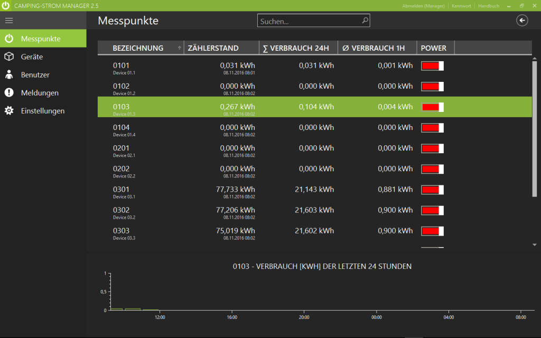Open the Geräte section in the sidebar
This screenshot has width=541, height=338.
pyautogui.click(x=43, y=57)
